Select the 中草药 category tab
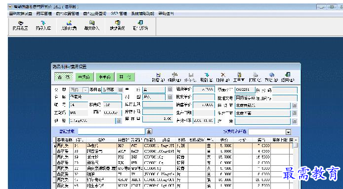 pos(105,77)
